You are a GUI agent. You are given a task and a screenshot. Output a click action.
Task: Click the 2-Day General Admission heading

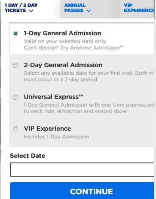point(63,65)
